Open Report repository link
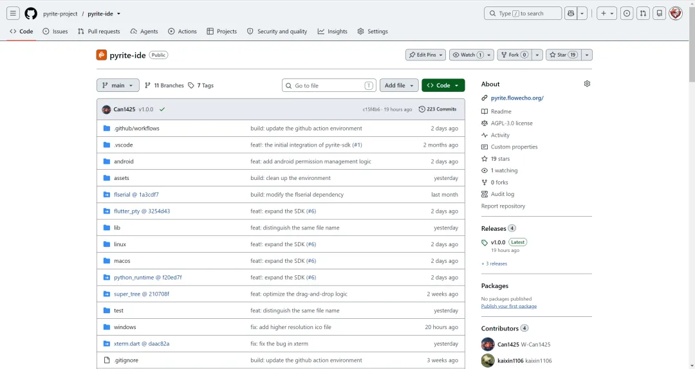 click(503, 206)
